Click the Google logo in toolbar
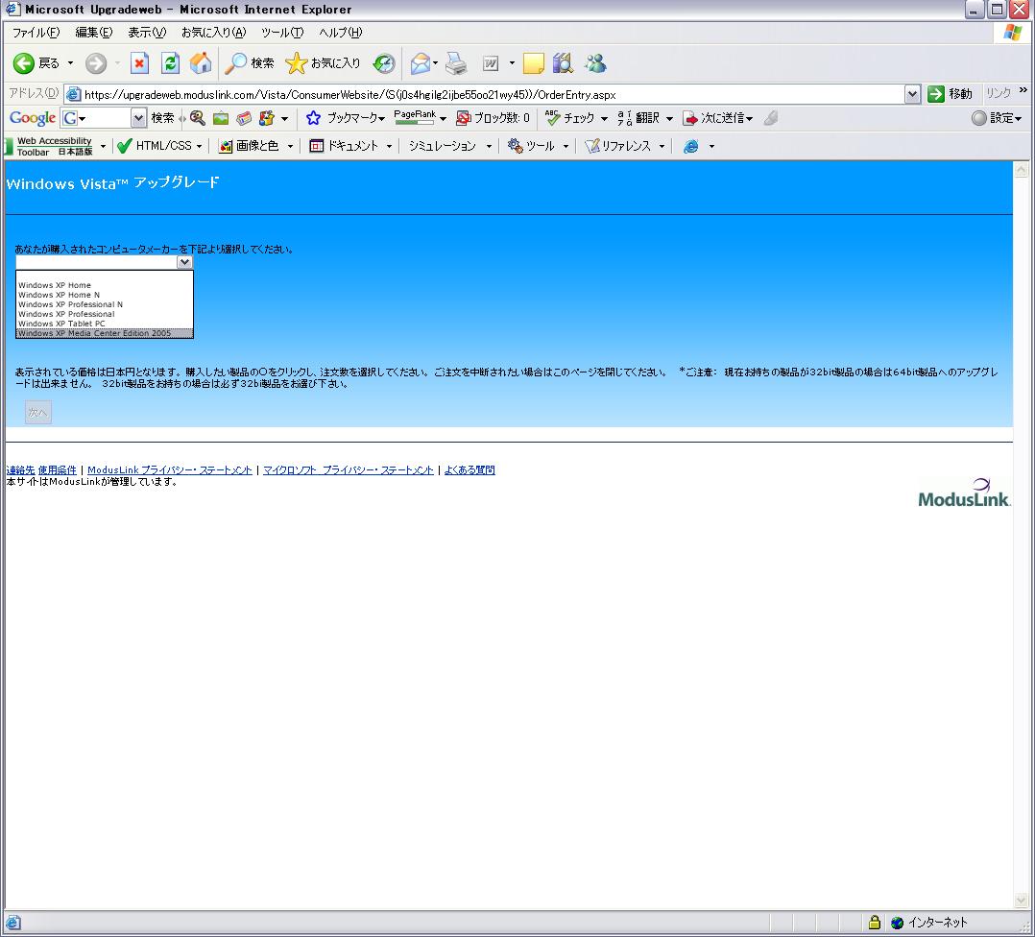The height and width of the screenshot is (937, 1035). (x=32, y=118)
